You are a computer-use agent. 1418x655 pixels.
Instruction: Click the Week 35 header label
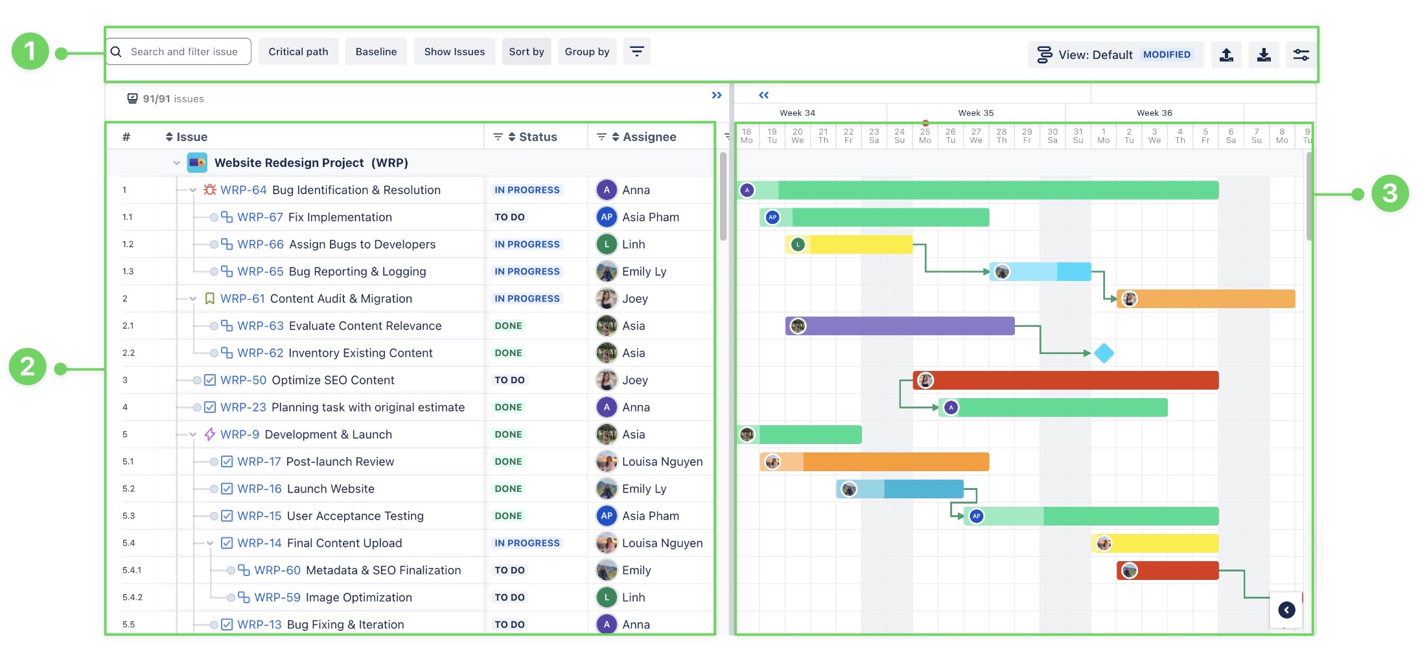(x=975, y=113)
